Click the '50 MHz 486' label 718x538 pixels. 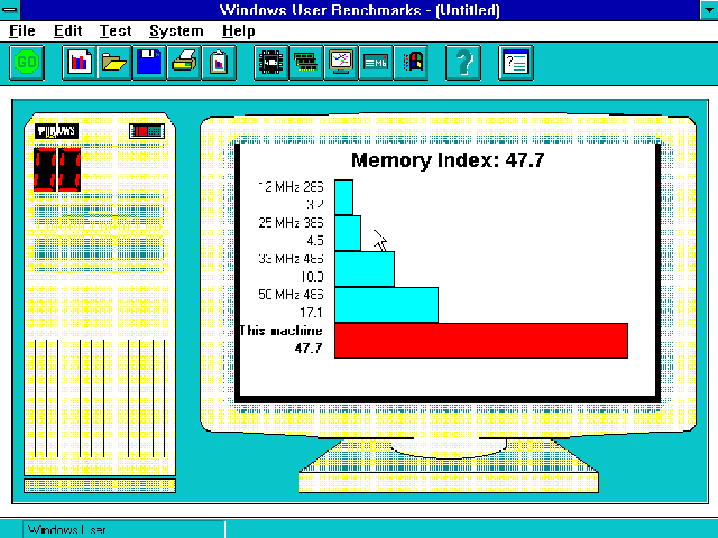tap(291, 295)
